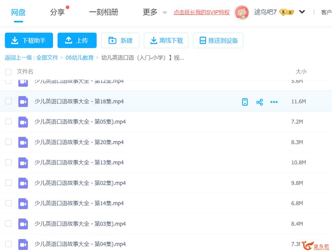Open file 少儿英语口语故事大全 - 第05集).mp4
Image resolution: width=332 pixels, height=252 pixels.
pos(80,122)
